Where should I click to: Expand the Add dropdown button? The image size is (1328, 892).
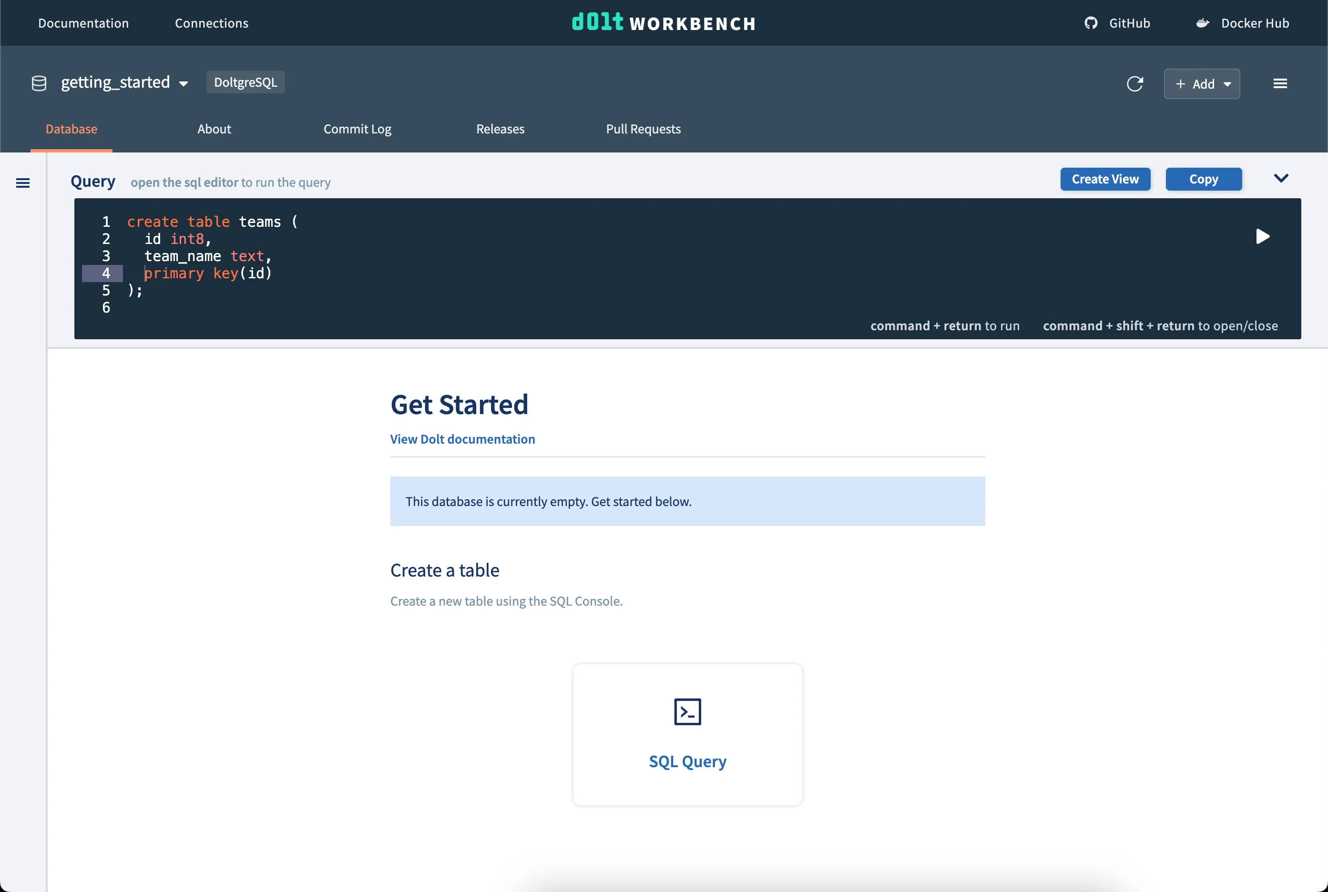(x=1202, y=84)
